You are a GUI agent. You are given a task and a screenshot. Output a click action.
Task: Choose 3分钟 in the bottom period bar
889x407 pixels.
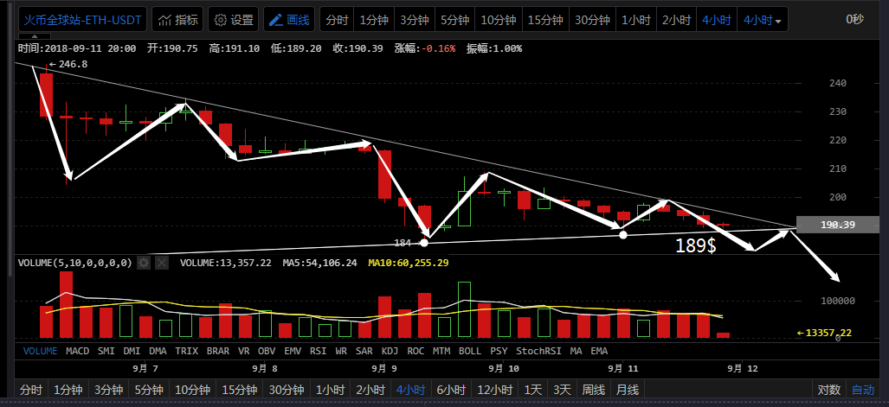tap(108, 390)
